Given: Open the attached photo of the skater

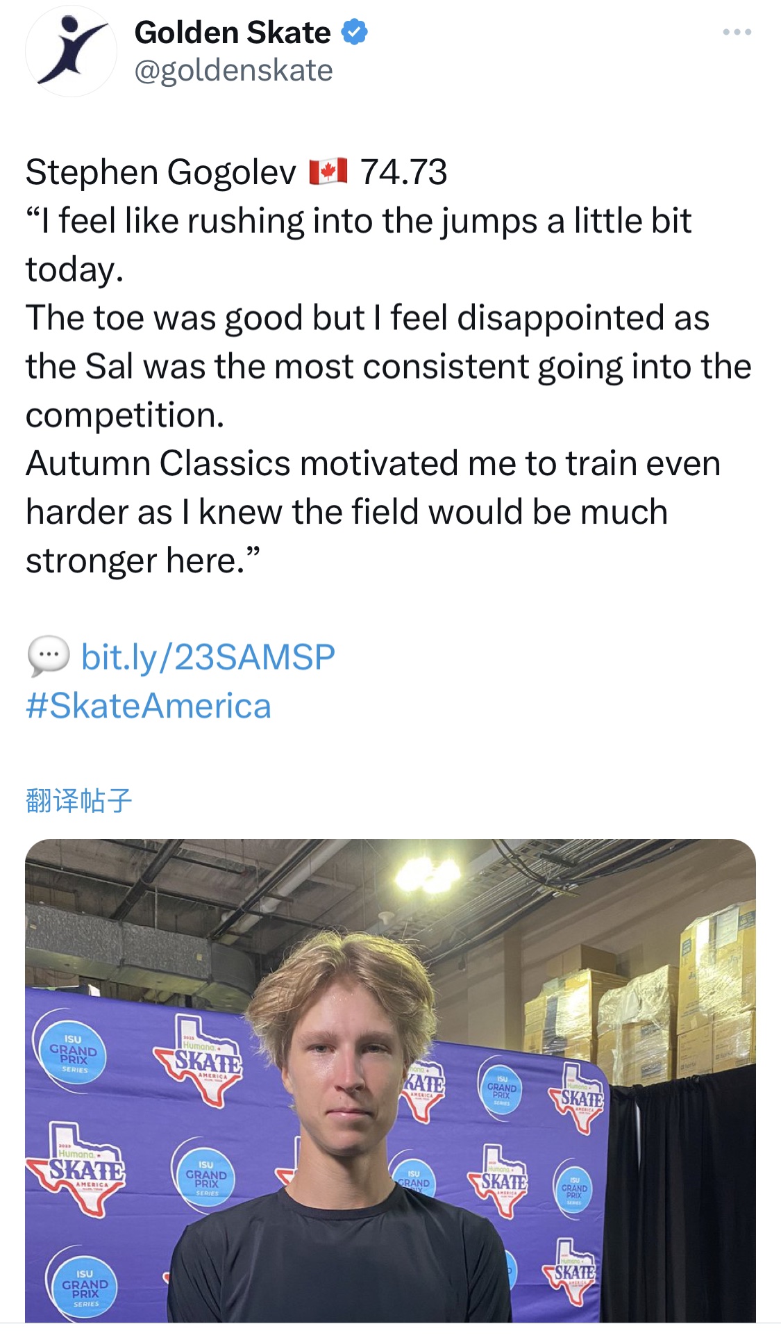Looking at the screenshot, I should click(x=390, y=1080).
